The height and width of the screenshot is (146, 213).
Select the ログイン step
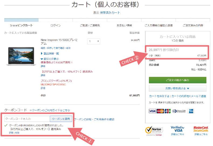(55, 25)
